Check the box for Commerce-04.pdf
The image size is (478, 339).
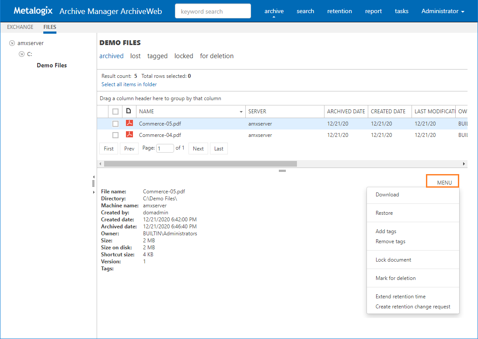point(115,135)
